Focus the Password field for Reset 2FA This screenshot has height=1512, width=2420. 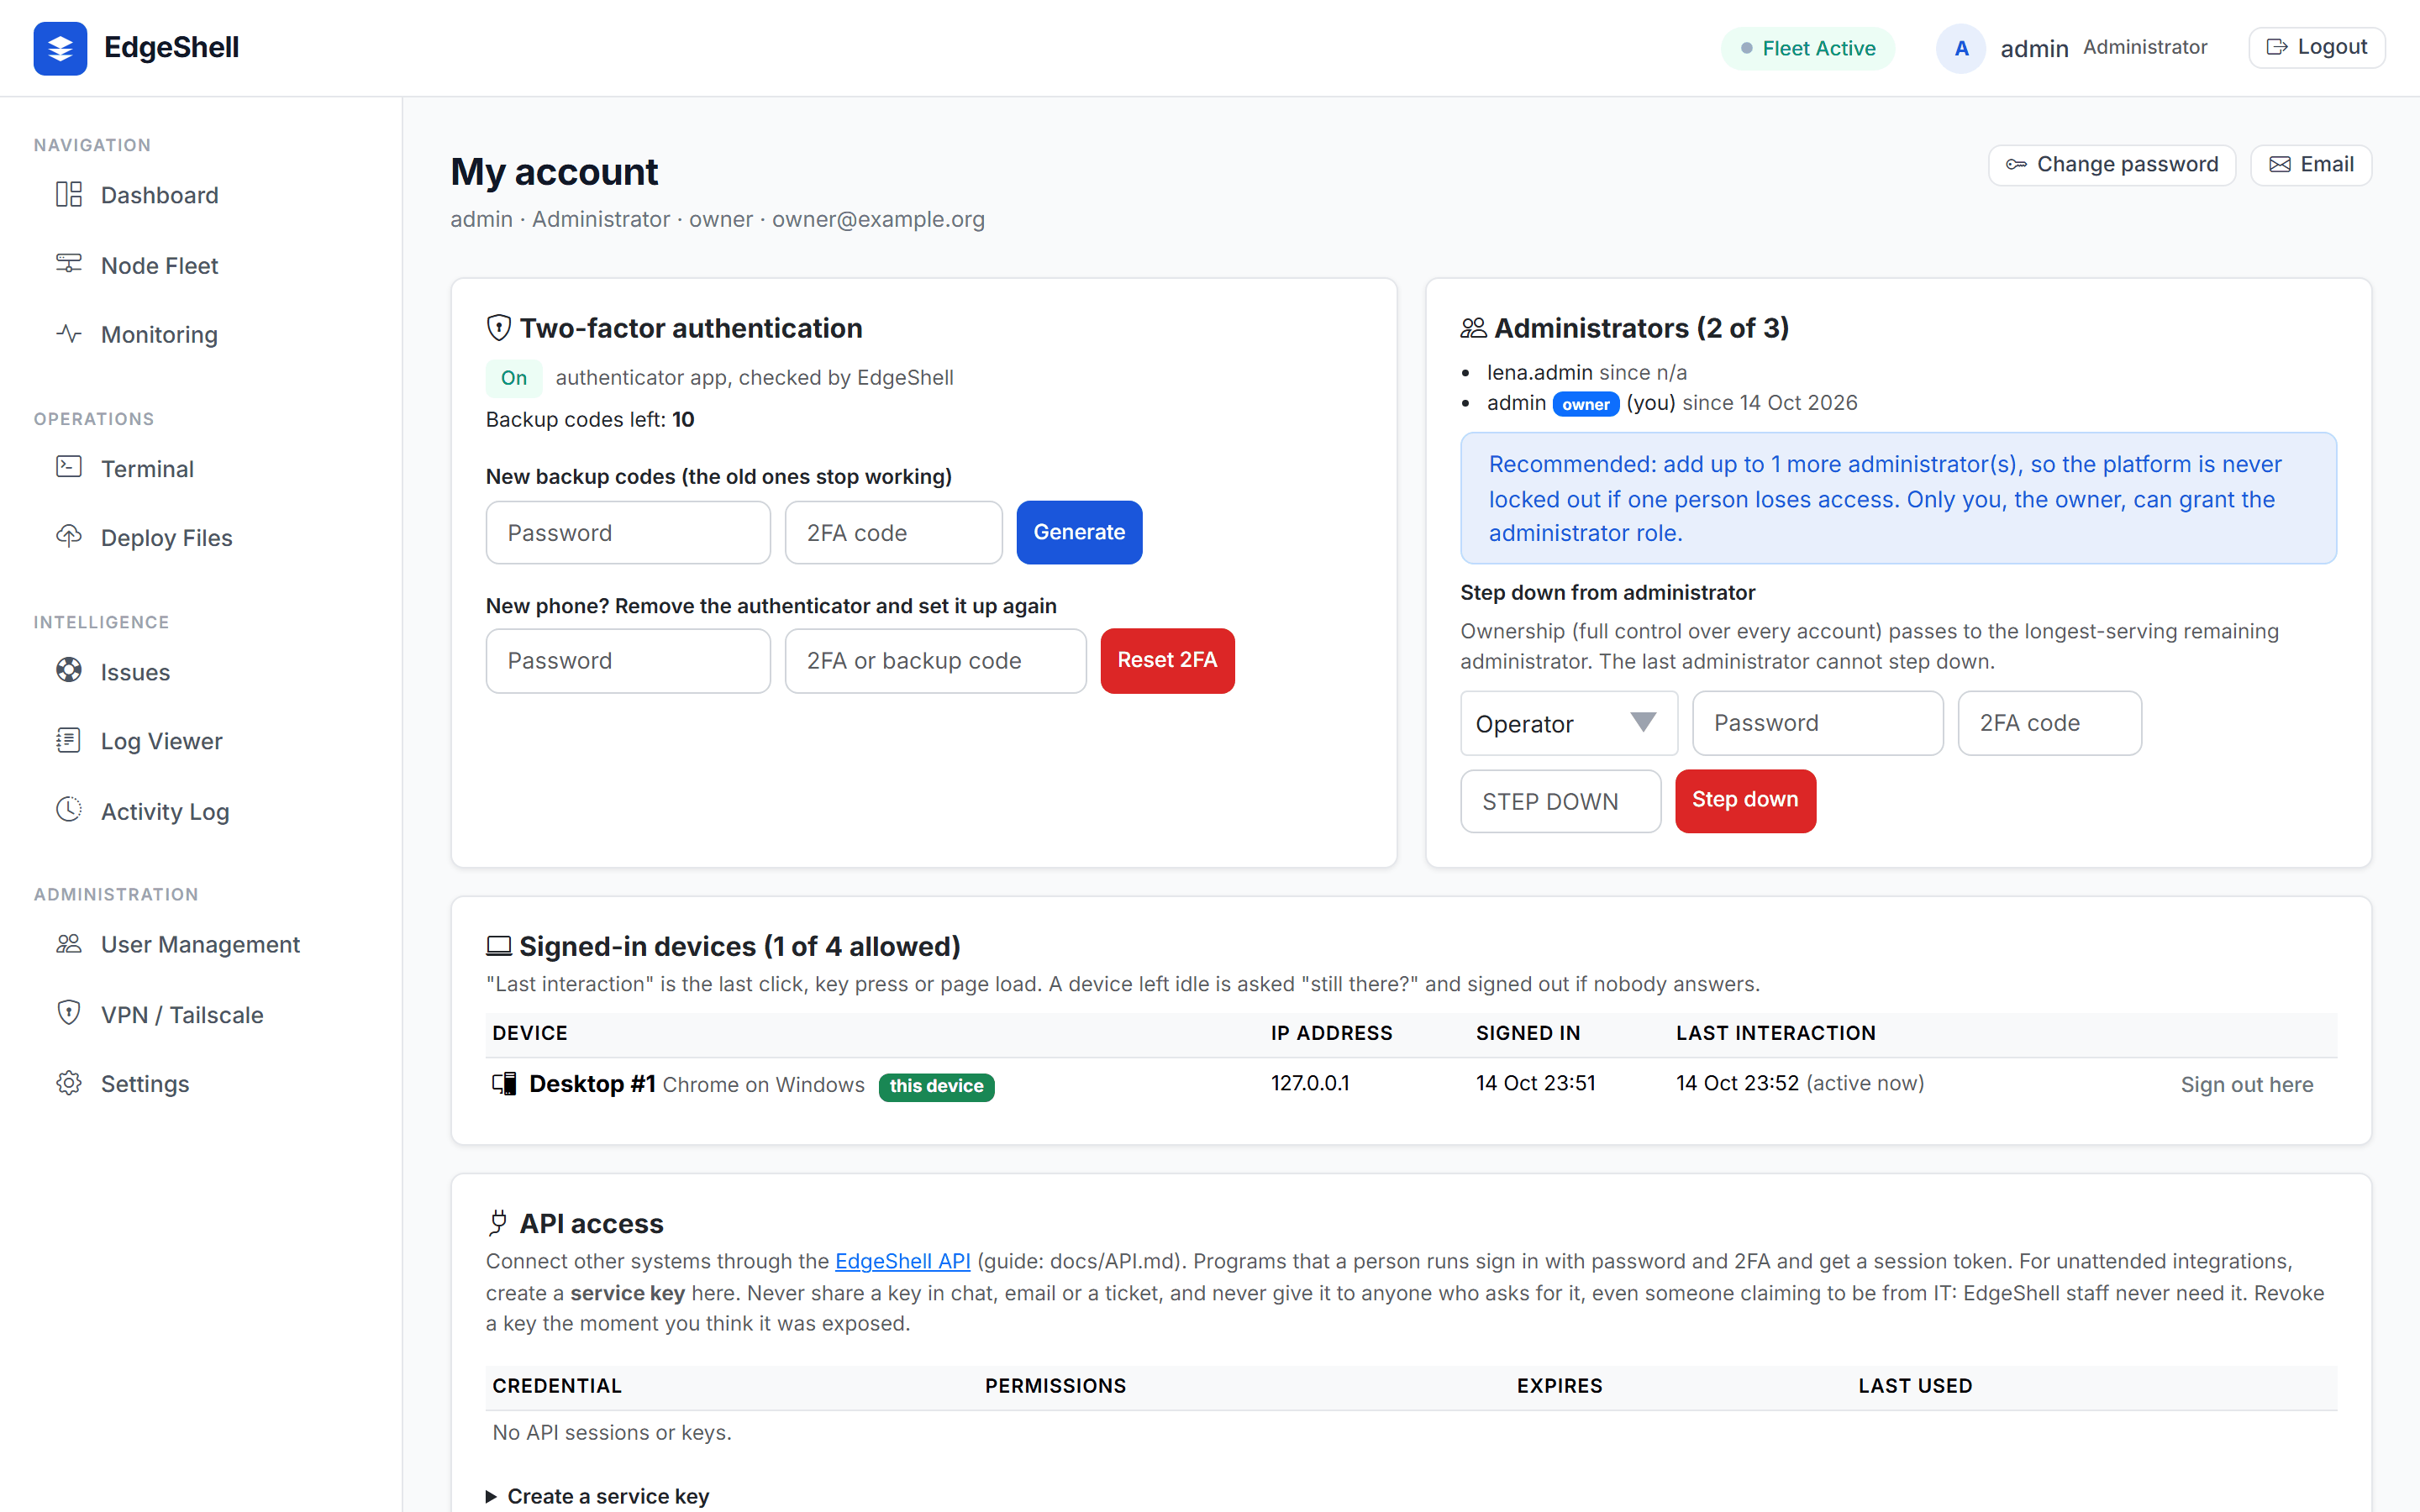click(628, 661)
